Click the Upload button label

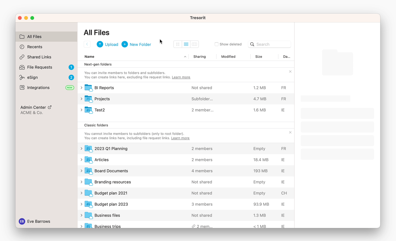pyautogui.click(x=111, y=44)
